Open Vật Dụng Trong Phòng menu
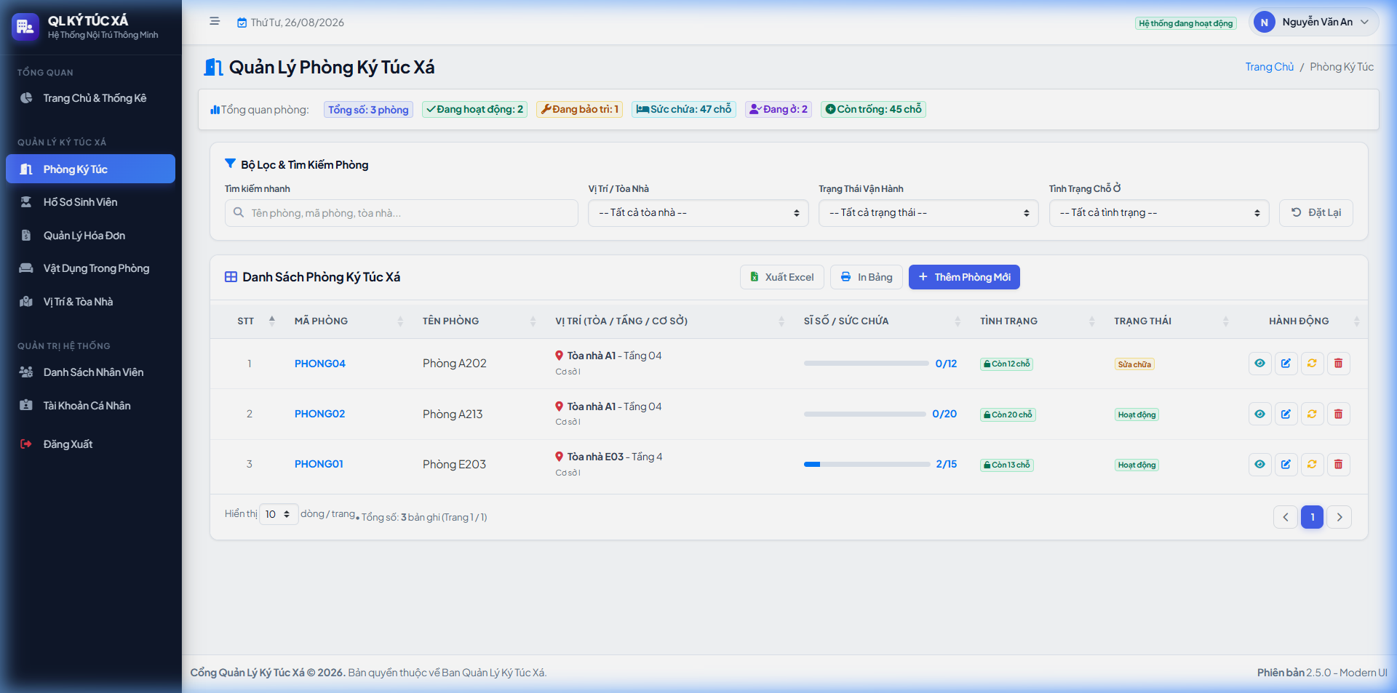 point(90,268)
